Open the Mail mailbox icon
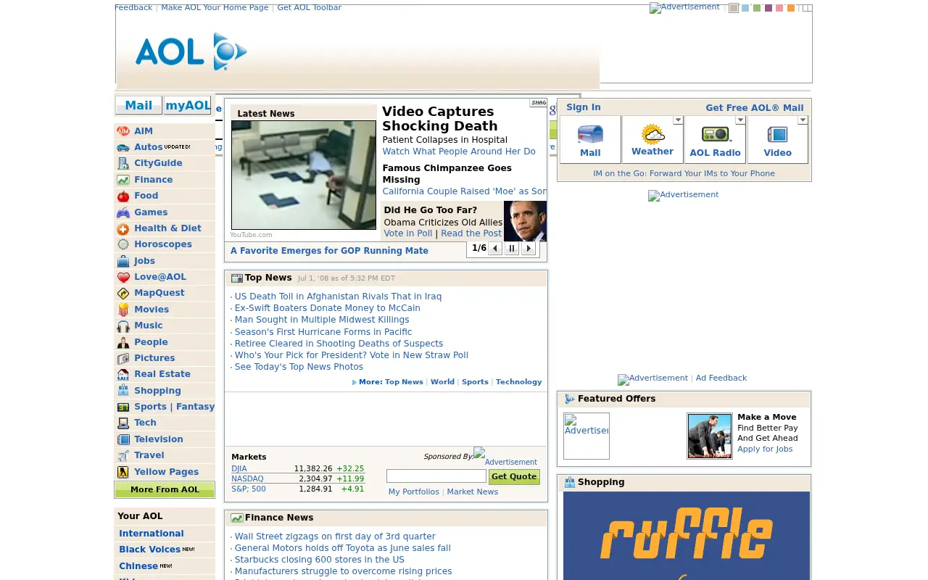This screenshot has height=580, width=928. click(590, 135)
